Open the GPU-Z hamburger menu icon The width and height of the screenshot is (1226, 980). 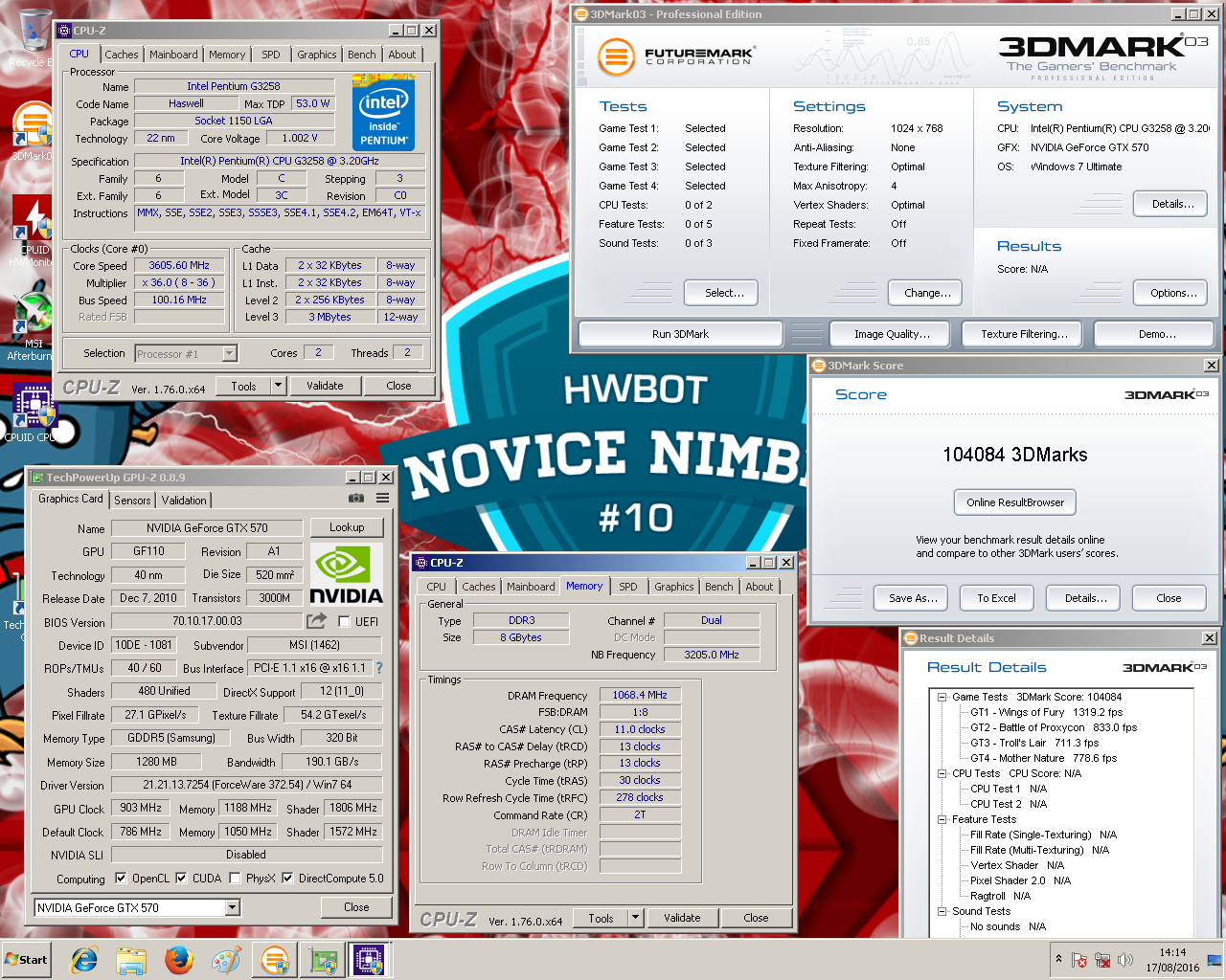pos(382,498)
